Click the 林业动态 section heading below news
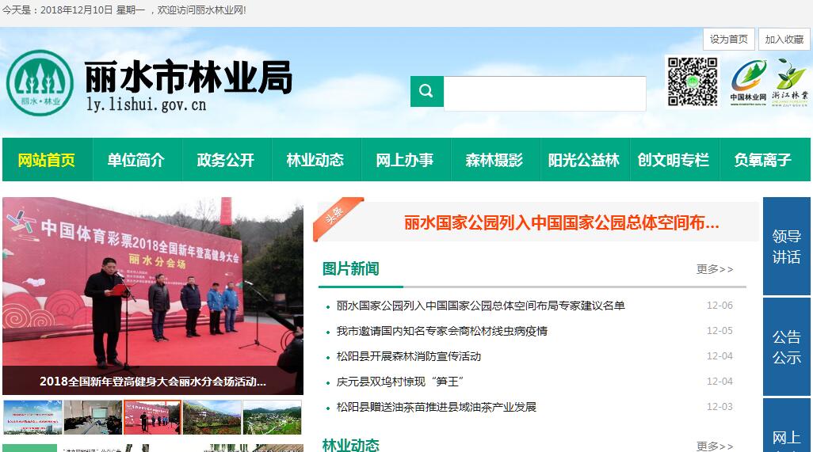Viewport: 813px width, 452px height. coord(350,445)
